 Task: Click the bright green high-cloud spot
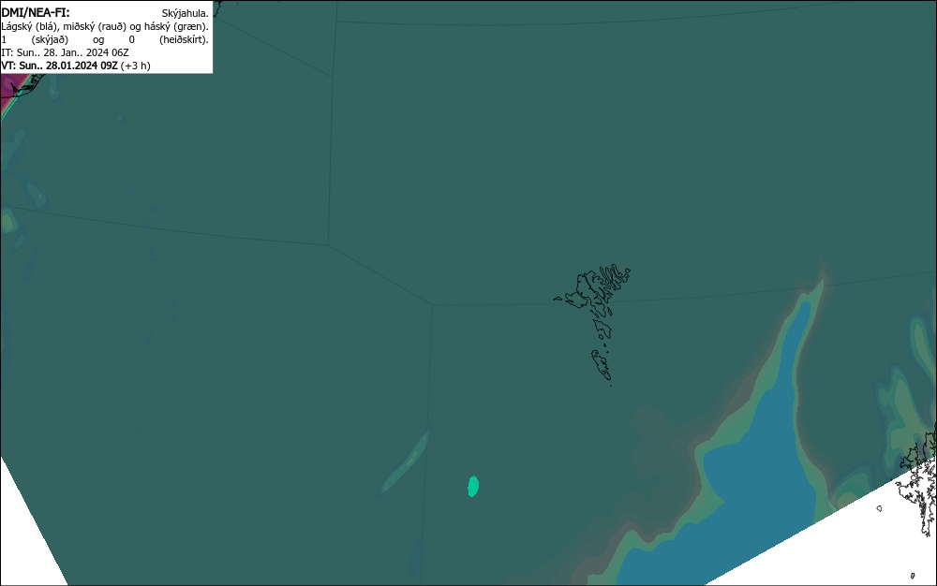(x=472, y=487)
